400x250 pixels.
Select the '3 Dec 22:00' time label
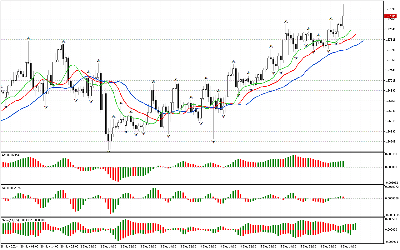[189, 246]
